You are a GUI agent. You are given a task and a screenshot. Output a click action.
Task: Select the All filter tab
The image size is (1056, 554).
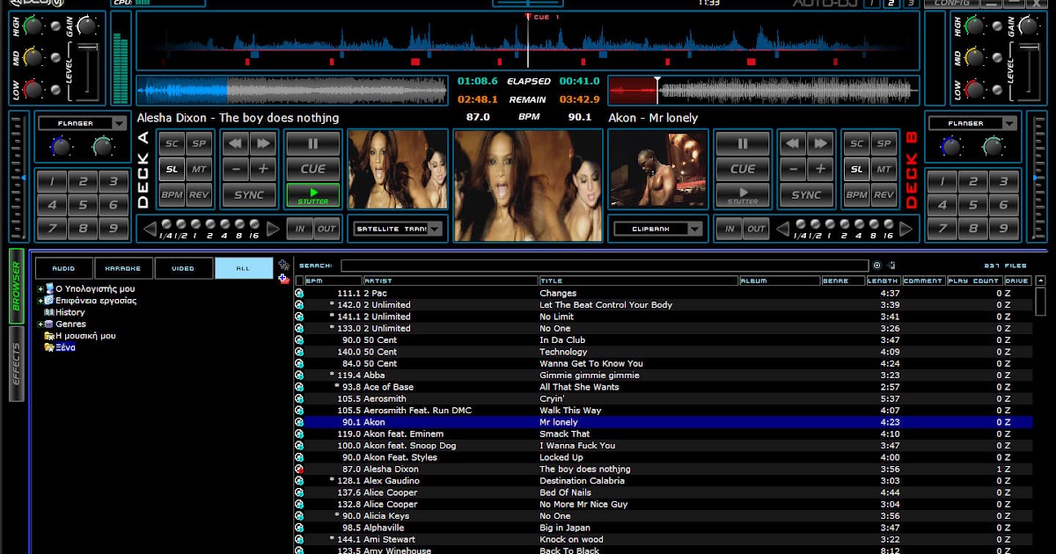[244, 268]
